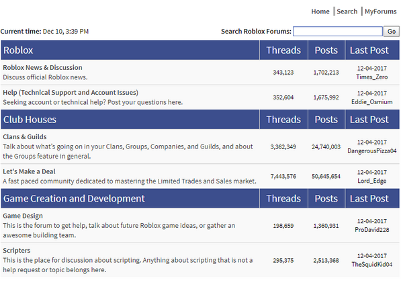
Task: Open last poster Times_Zero
Action: 372,77
